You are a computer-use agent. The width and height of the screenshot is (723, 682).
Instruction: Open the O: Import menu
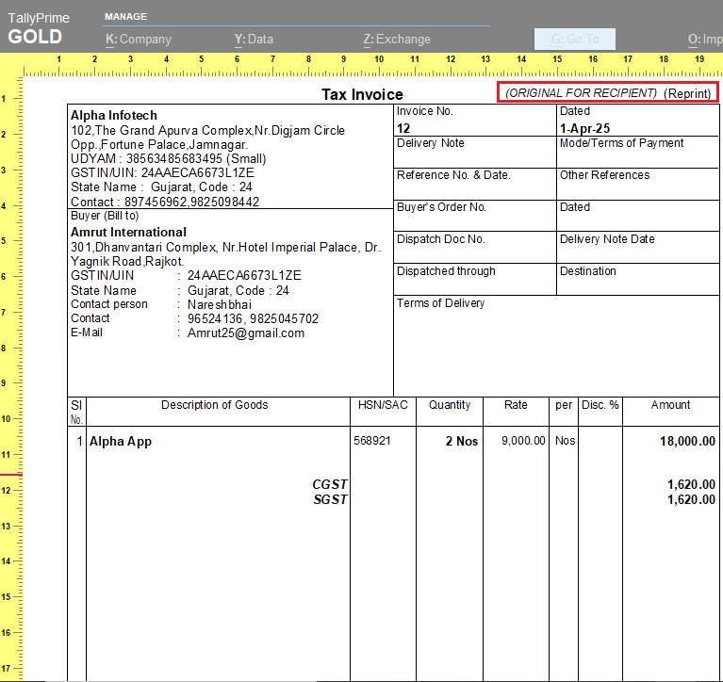(x=704, y=40)
